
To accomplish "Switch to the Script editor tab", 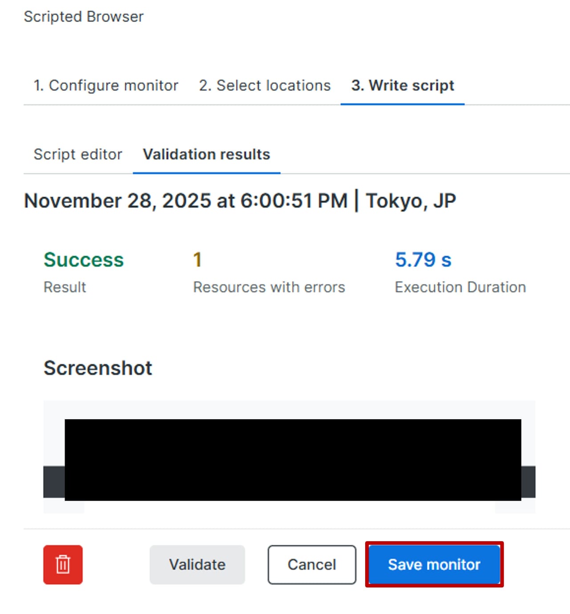I will 78,154.
